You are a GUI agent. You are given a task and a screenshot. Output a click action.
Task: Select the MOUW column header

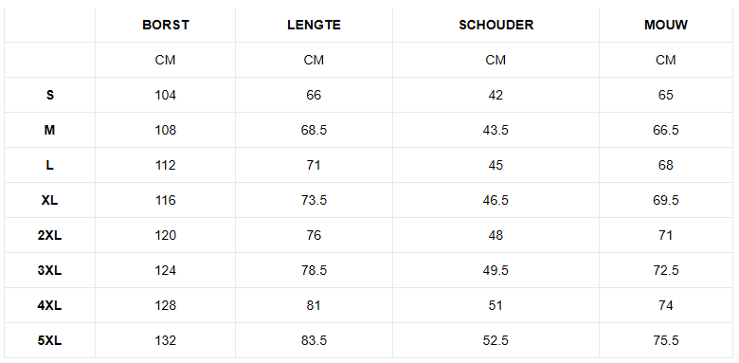(x=665, y=25)
